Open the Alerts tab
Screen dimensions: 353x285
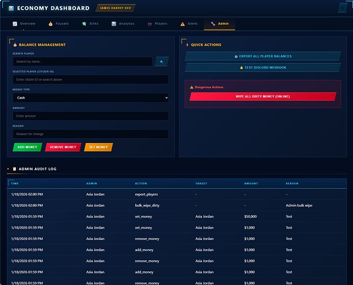189,24
